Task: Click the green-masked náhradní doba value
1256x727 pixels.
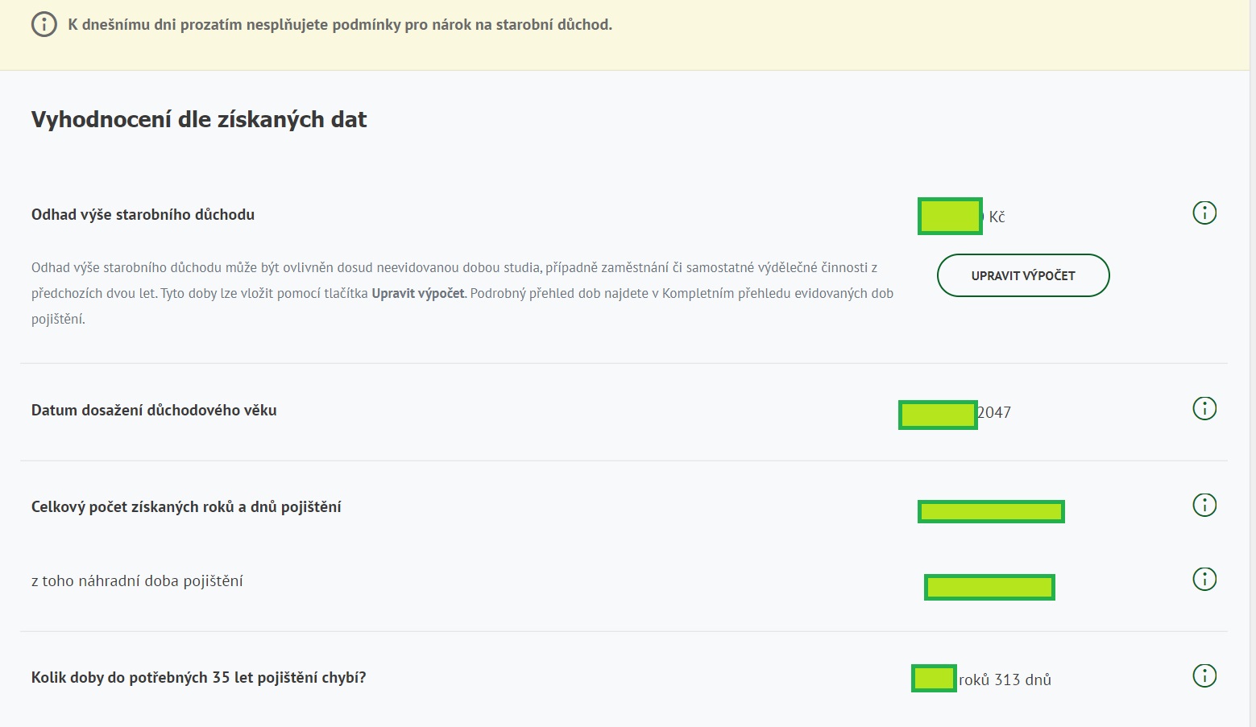Action: (989, 588)
